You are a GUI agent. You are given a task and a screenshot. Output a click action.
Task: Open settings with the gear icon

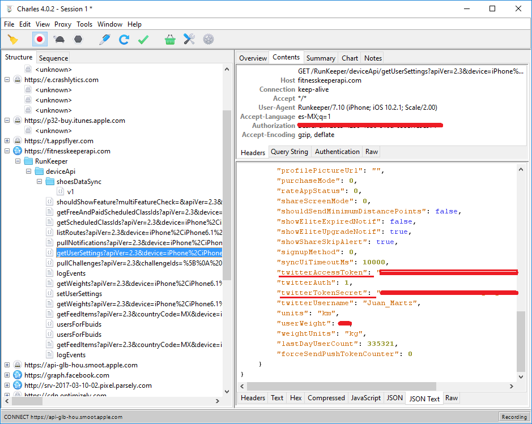coord(208,39)
